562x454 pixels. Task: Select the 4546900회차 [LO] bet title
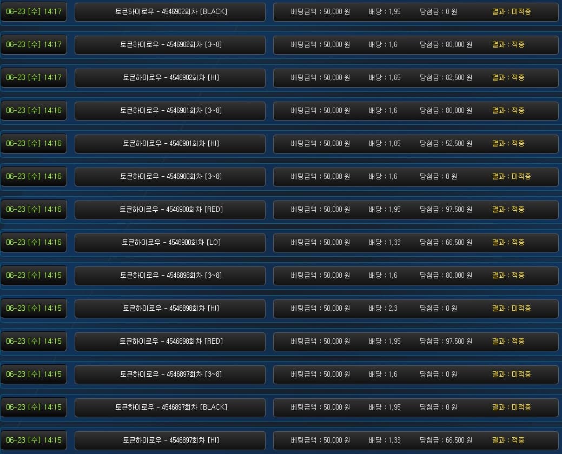[170, 243]
